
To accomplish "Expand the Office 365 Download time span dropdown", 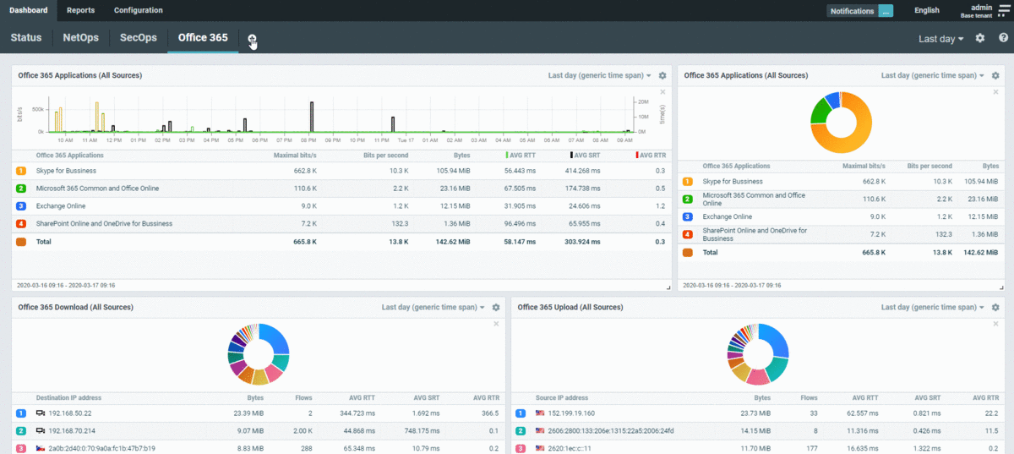I will tap(431, 308).
